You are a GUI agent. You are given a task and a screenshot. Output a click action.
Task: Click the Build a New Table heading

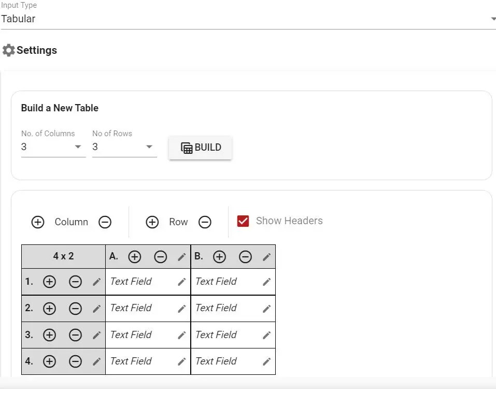[x=59, y=108]
